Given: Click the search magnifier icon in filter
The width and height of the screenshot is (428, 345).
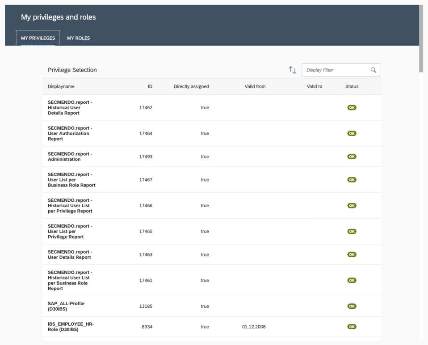Looking at the screenshot, I should [373, 70].
